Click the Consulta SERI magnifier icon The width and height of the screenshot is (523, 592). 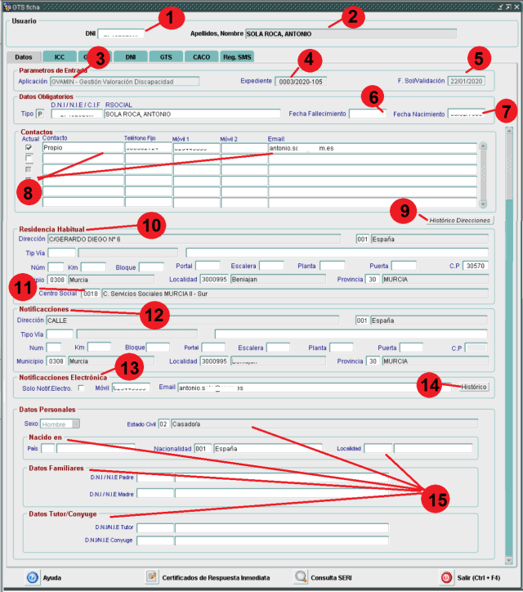pyautogui.click(x=302, y=576)
